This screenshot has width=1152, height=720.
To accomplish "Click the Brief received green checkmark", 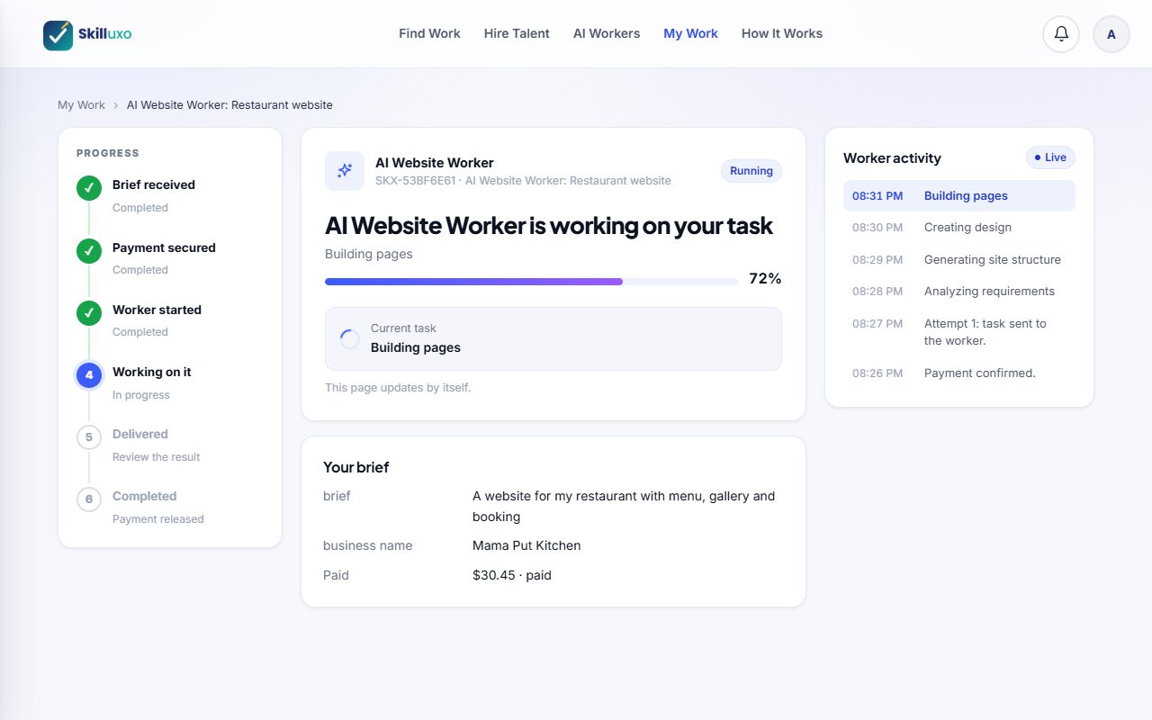I will pos(89,188).
